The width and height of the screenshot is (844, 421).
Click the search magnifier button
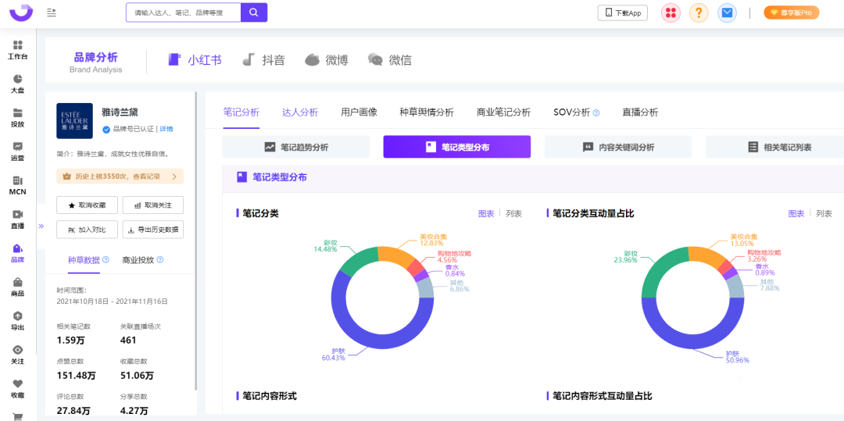[254, 12]
